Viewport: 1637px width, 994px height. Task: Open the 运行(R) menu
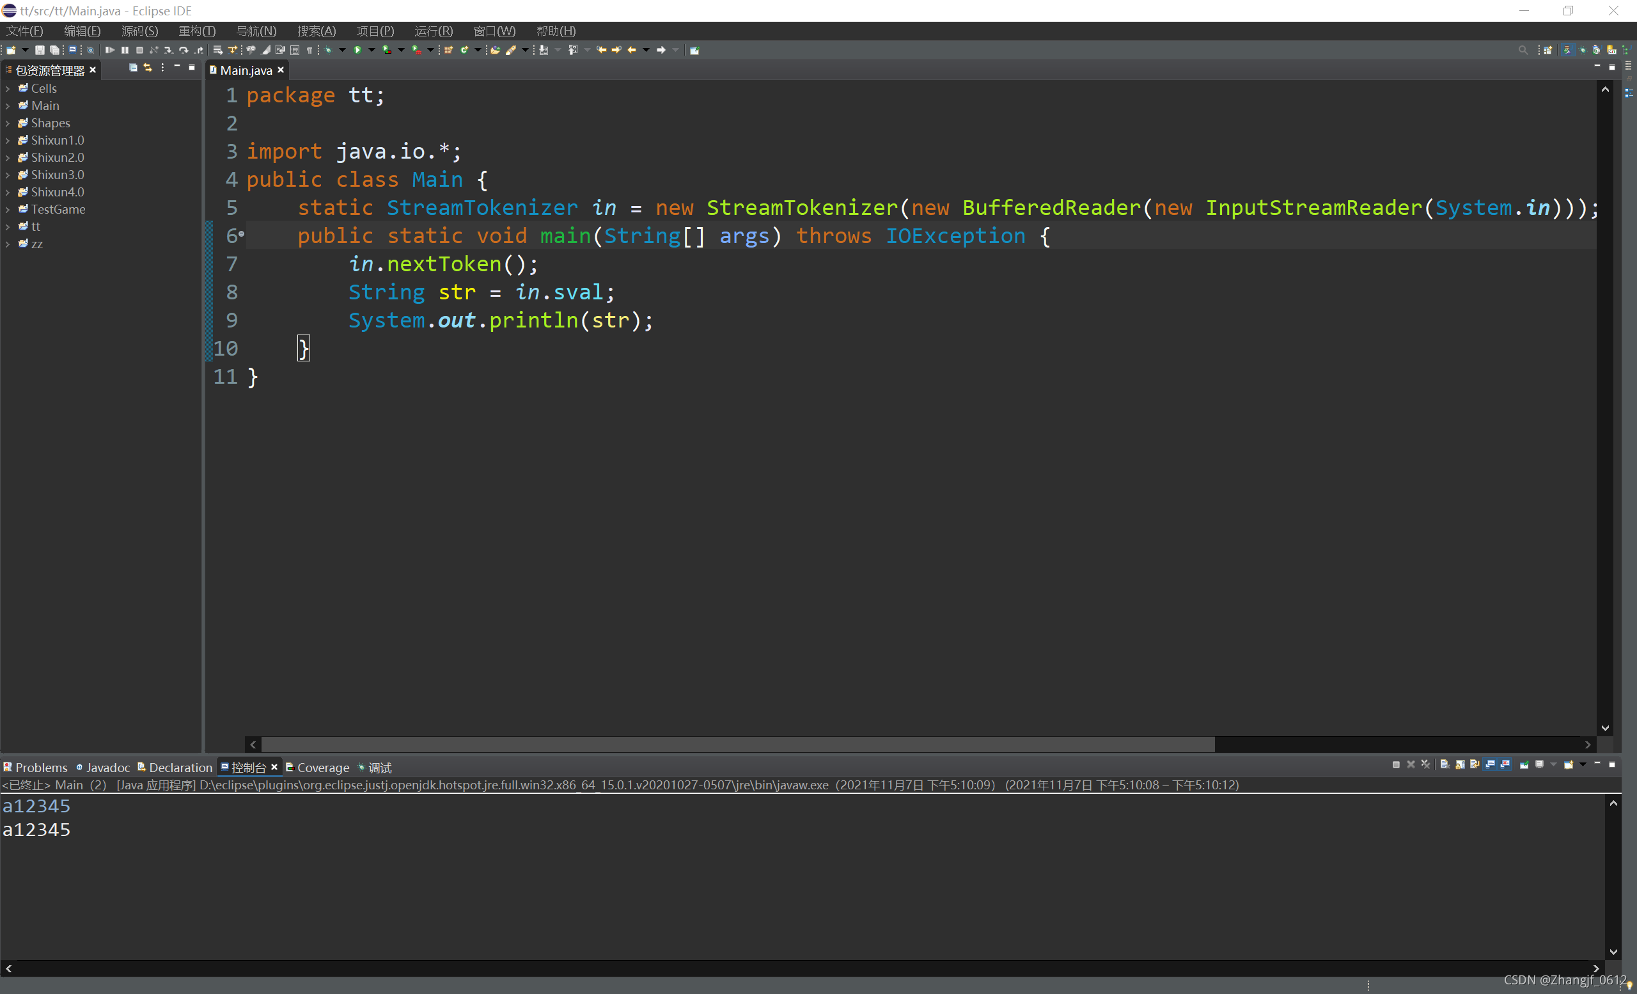tap(434, 31)
